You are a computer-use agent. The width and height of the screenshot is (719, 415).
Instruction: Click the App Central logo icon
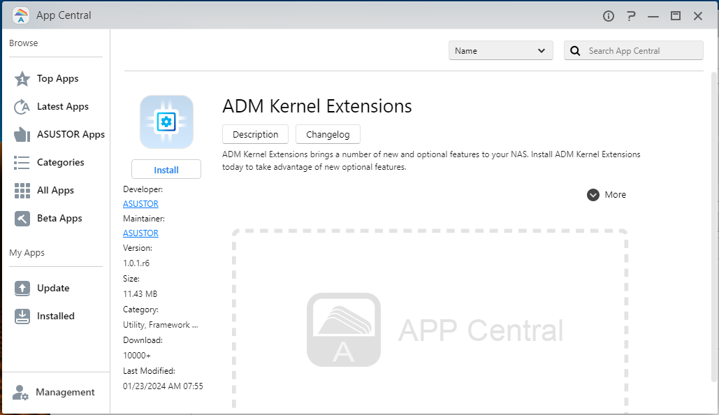pyautogui.click(x=21, y=15)
